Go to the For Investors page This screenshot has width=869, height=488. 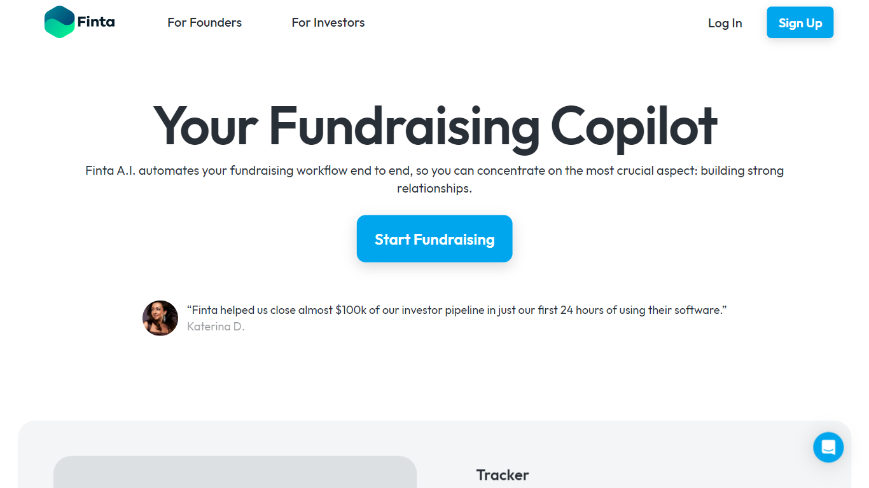(x=328, y=23)
